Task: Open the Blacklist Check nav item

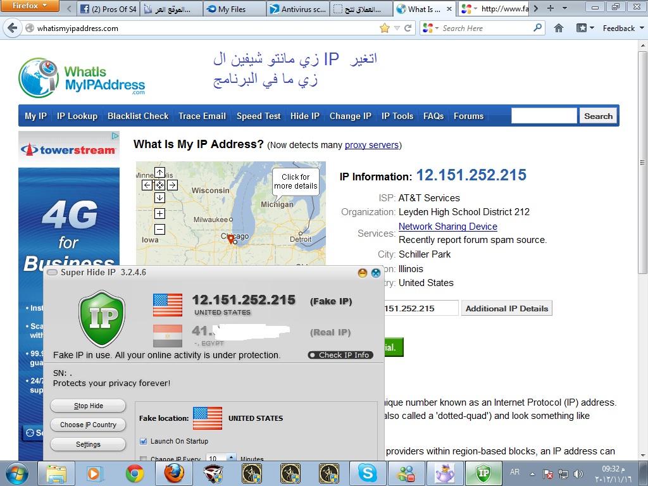Action: point(138,116)
